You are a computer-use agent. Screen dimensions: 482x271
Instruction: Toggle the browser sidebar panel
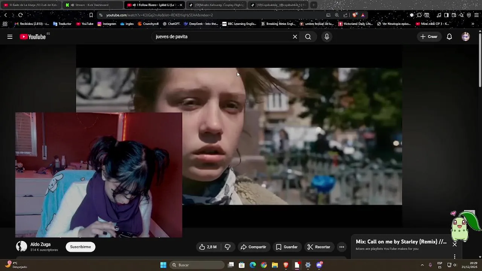[446, 15]
